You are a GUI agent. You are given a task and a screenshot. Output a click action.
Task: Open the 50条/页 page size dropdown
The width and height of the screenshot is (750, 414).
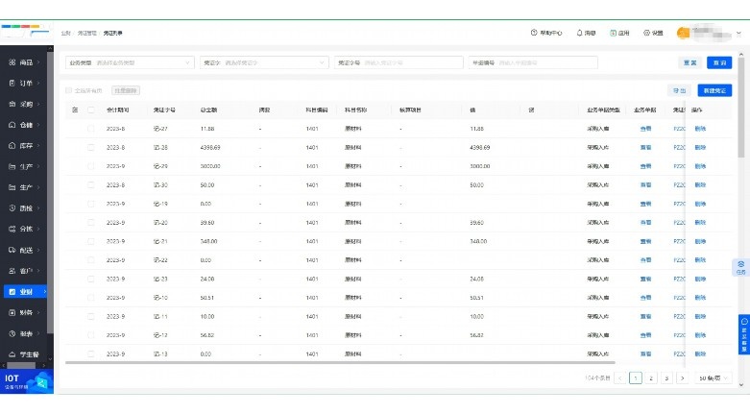tap(714, 378)
